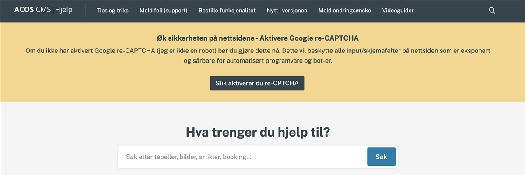
Task: Click the ACOS CMS logo
Action: [x=32, y=10]
